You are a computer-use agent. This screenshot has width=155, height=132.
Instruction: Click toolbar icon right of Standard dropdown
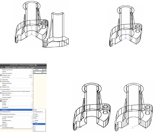click(45, 70)
